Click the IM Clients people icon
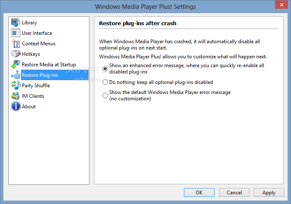 point(16,96)
